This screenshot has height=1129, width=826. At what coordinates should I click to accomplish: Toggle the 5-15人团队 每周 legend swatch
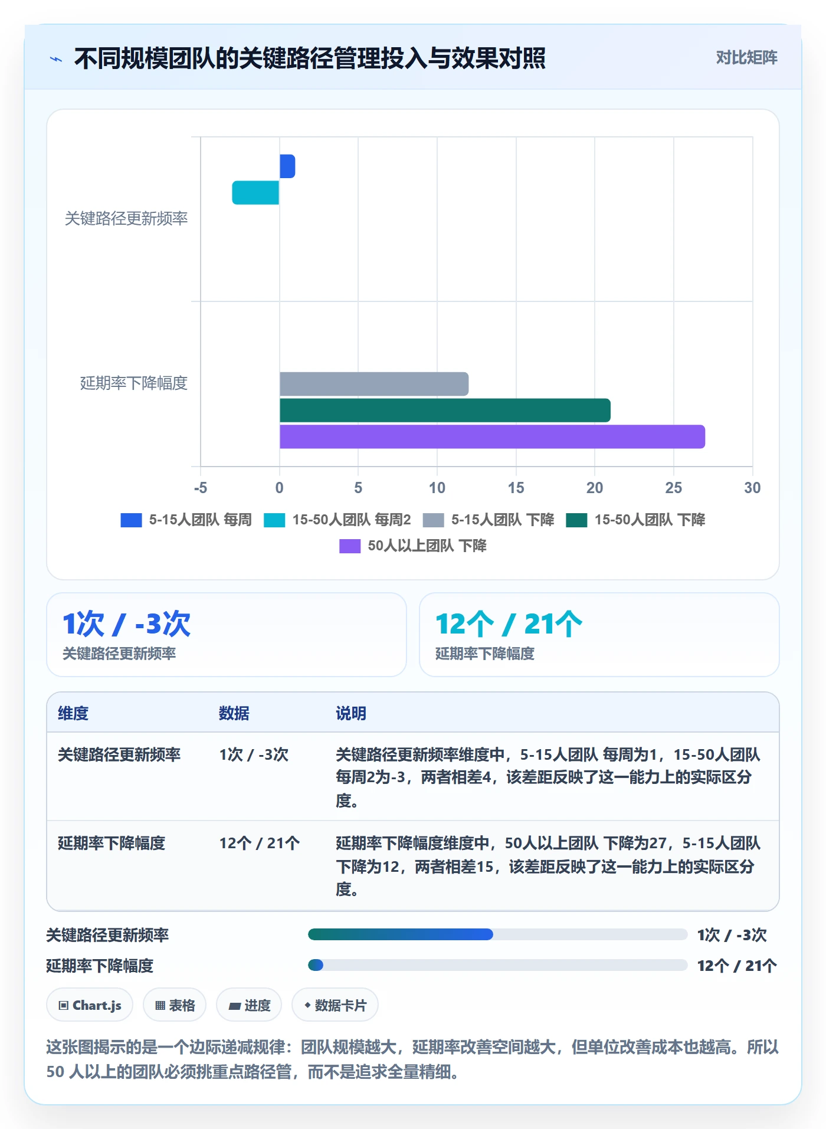(x=131, y=520)
